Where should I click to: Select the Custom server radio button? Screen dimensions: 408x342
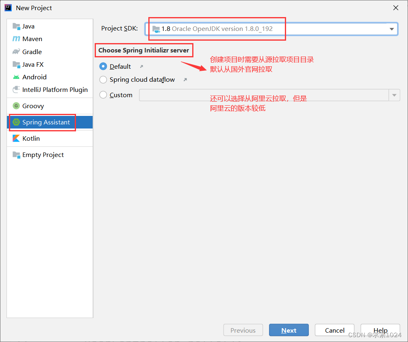103,95
